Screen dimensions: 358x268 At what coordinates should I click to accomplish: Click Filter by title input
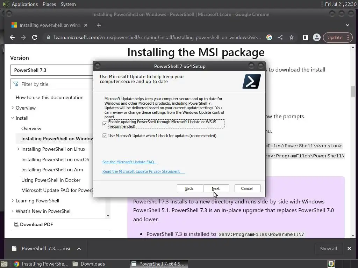(x=51, y=84)
